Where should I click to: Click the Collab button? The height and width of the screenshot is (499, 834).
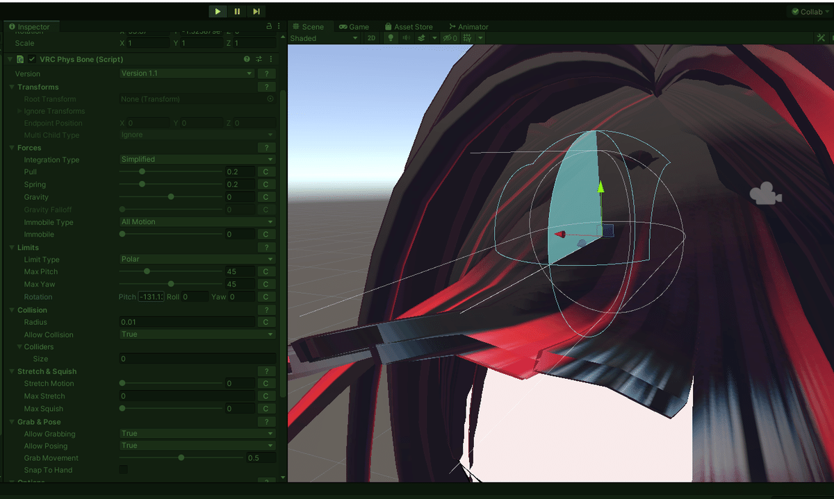[x=806, y=11]
